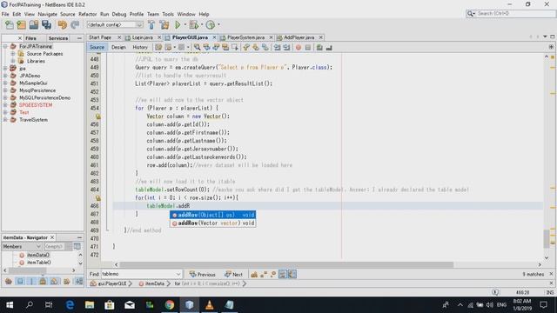Screen dimensions: 557x313
Task: Select addRow(Object[] os) completion suggestion
Action: click(212, 215)
